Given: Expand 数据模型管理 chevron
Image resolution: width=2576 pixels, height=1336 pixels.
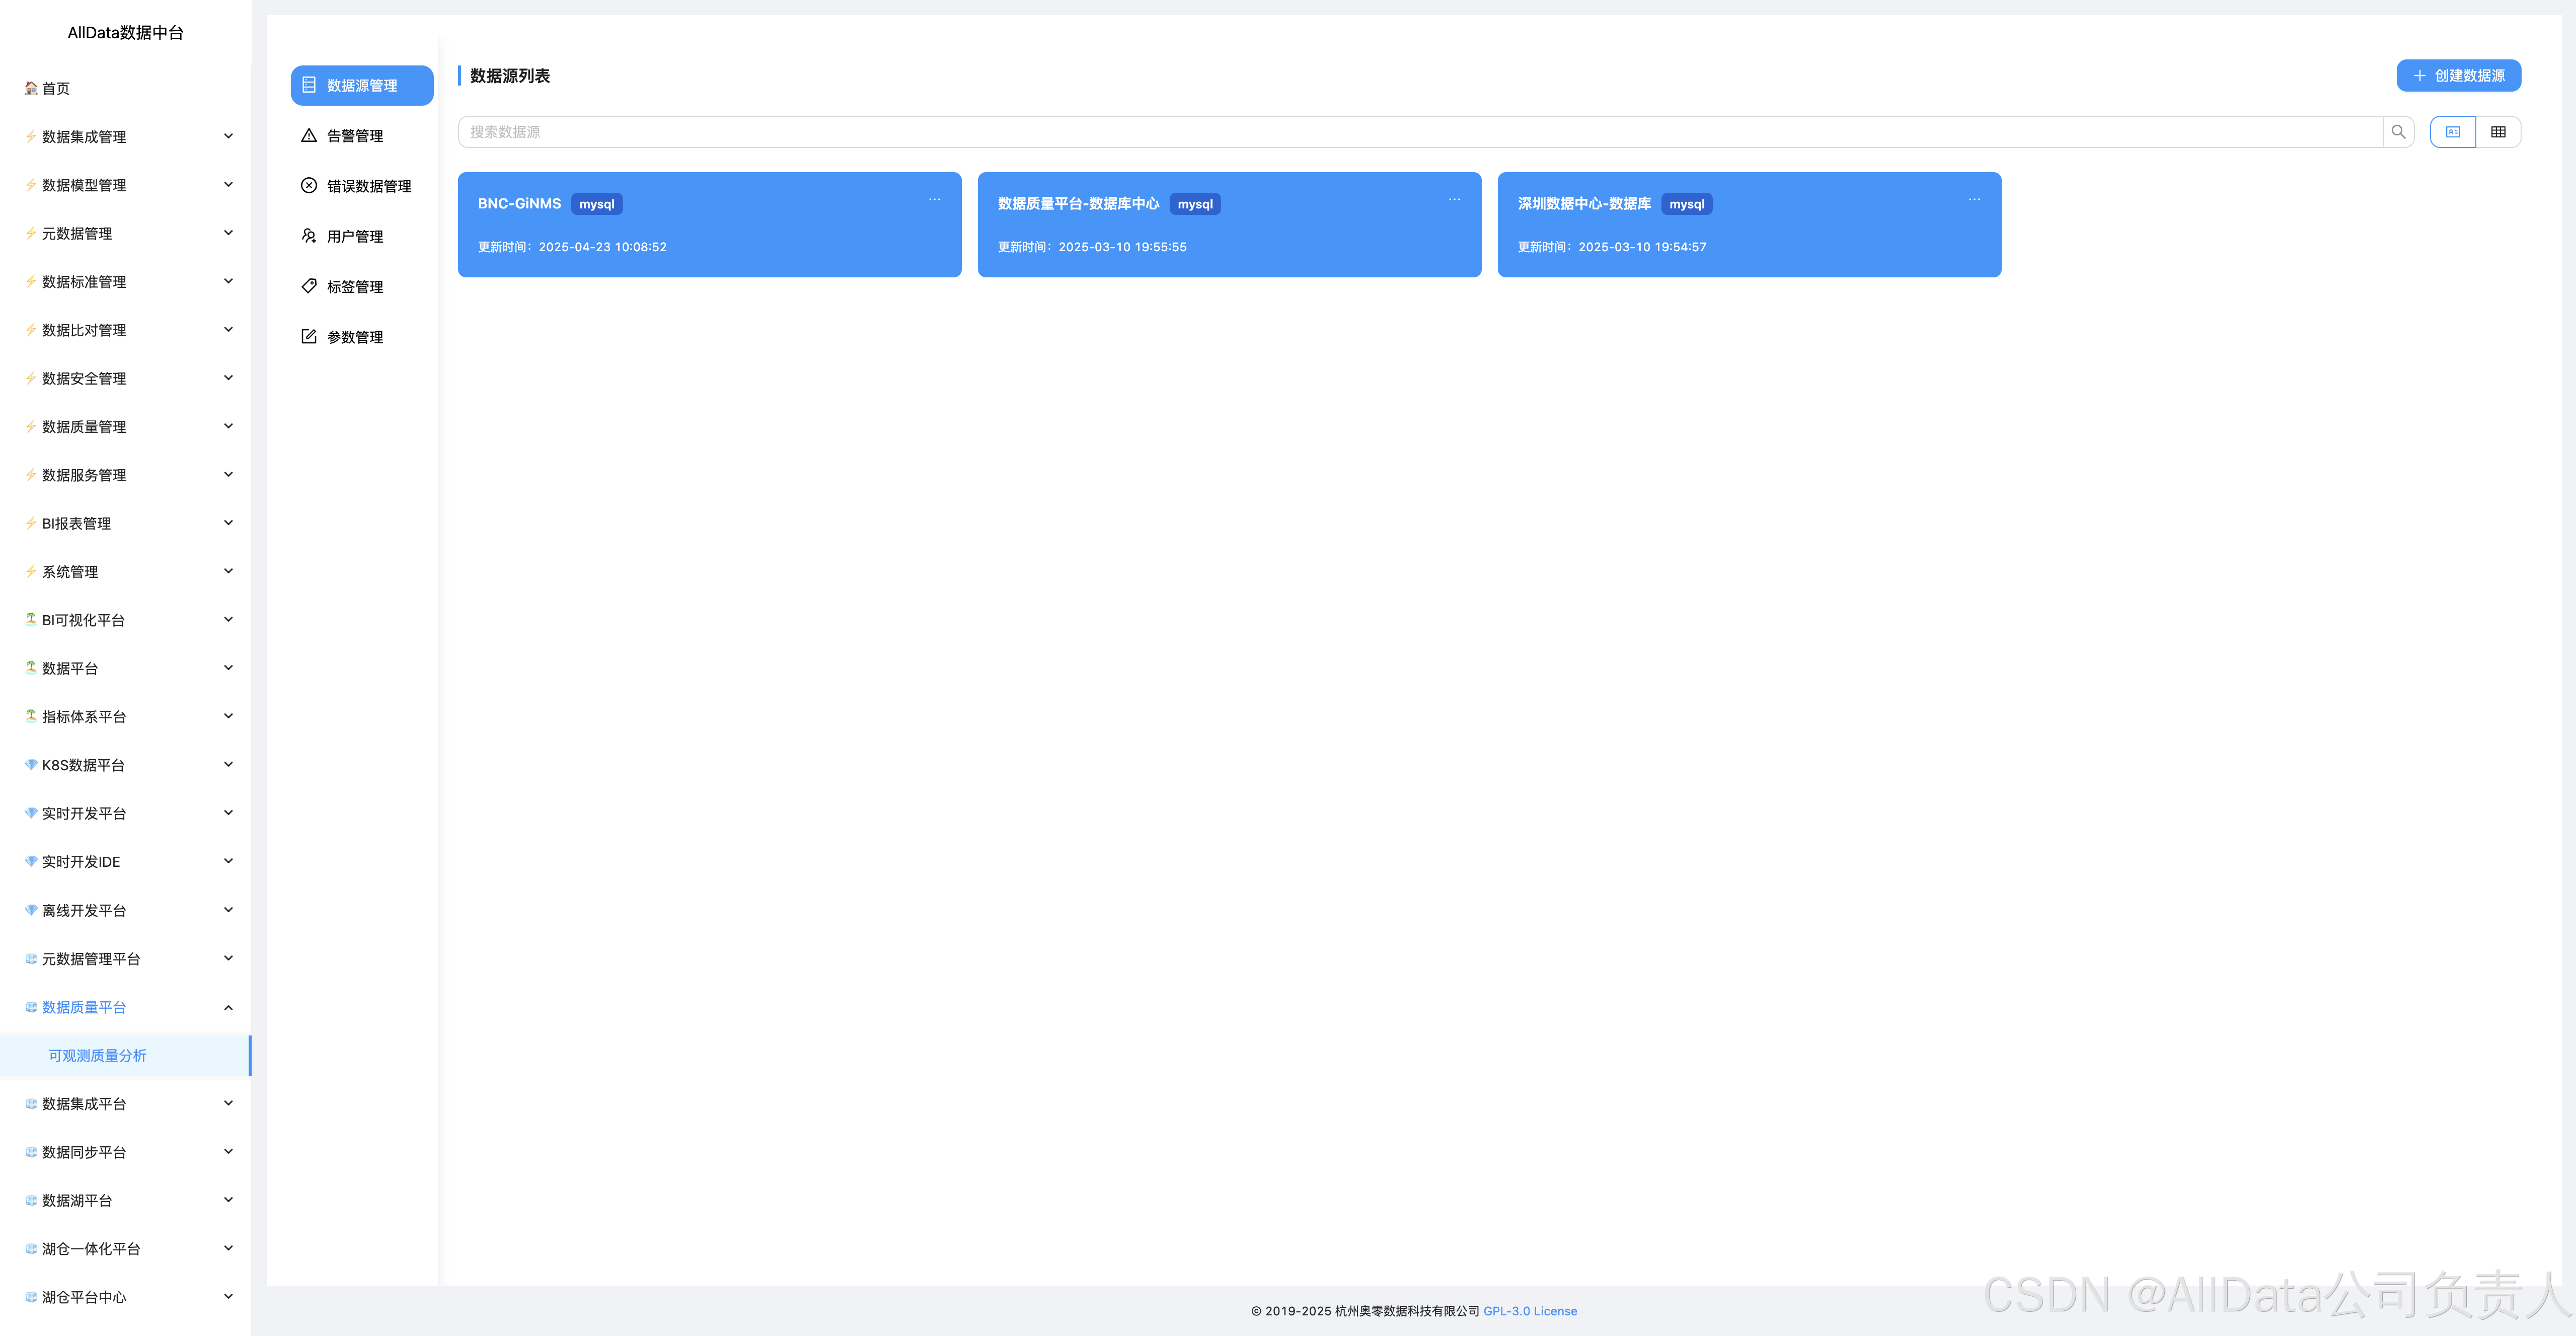Looking at the screenshot, I should tap(228, 184).
